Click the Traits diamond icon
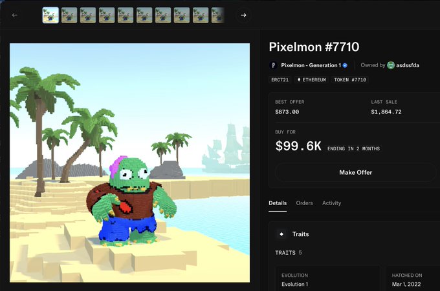 [x=281, y=234]
